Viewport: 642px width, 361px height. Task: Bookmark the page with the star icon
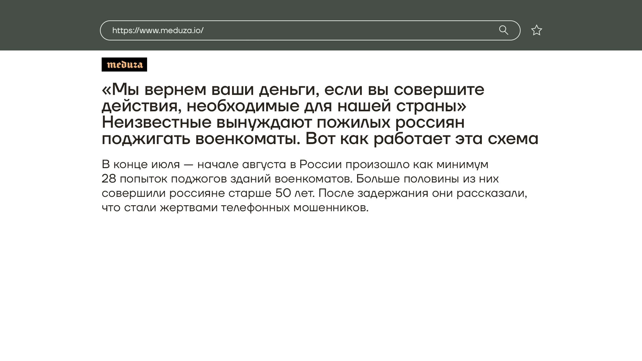(x=536, y=30)
